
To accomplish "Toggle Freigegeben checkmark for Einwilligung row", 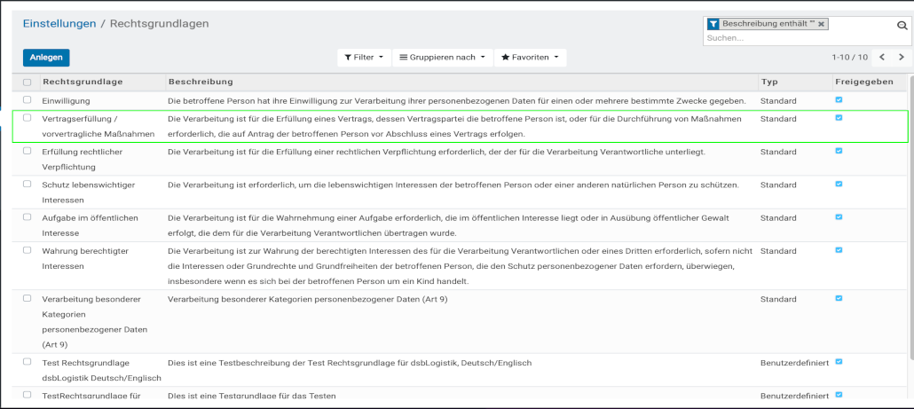I will (839, 100).
